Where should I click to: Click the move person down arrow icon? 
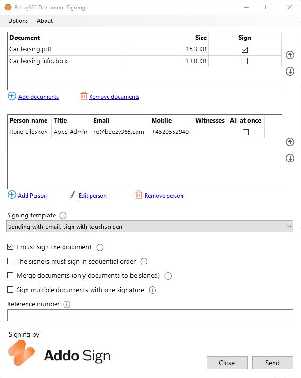point(290,158)
